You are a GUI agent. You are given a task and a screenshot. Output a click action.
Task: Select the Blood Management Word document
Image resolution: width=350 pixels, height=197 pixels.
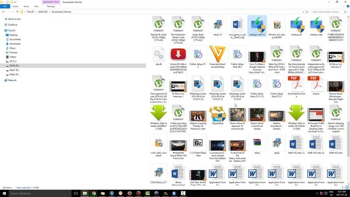pos(178,175)
